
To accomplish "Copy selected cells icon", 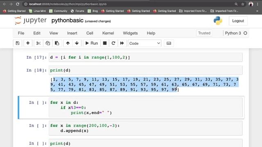I will [47, 43].
